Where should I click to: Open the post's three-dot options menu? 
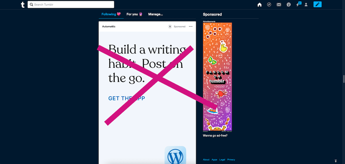[x=191, y=26]
